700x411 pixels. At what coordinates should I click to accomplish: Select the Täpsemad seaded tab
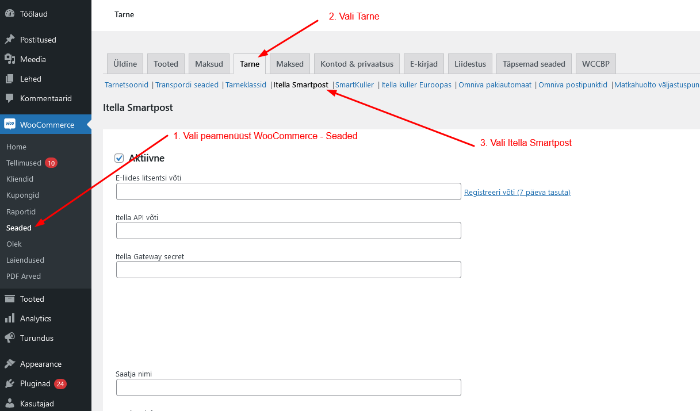coord(534,64)
